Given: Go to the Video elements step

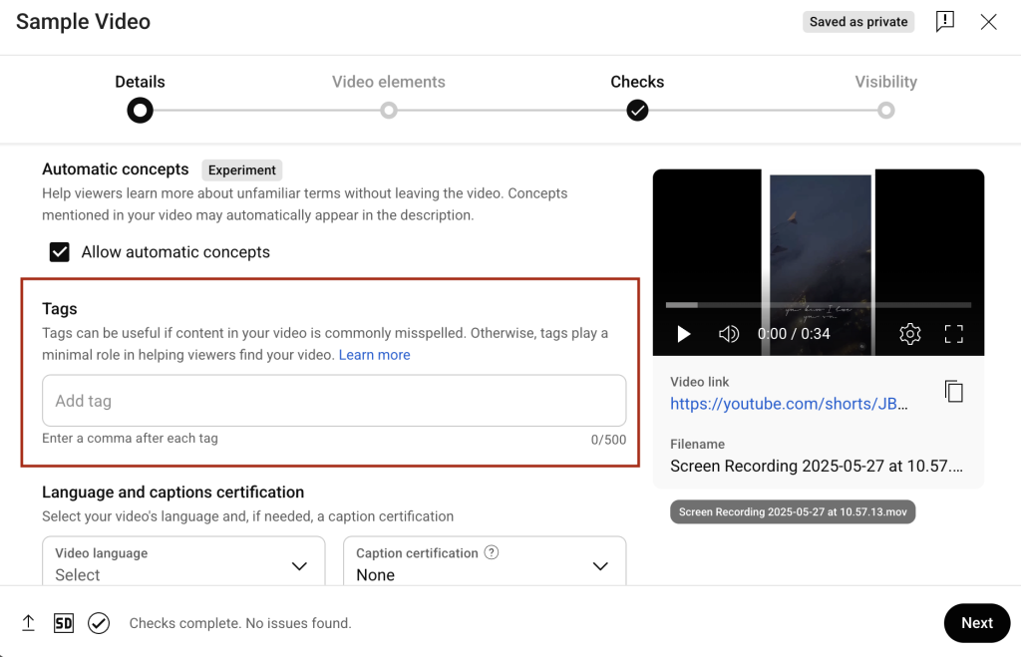Looking at the screenshot, I should pyautogui.click(x=388, y=111).
